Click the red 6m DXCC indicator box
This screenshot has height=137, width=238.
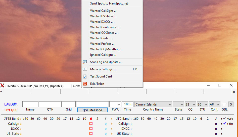[91, 129]
